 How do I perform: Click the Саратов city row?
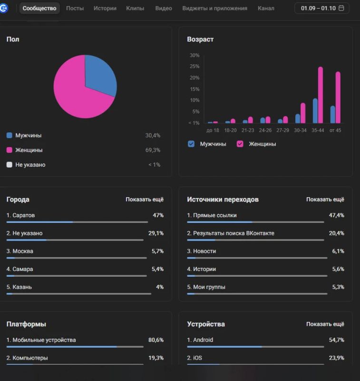click(85, 218)
